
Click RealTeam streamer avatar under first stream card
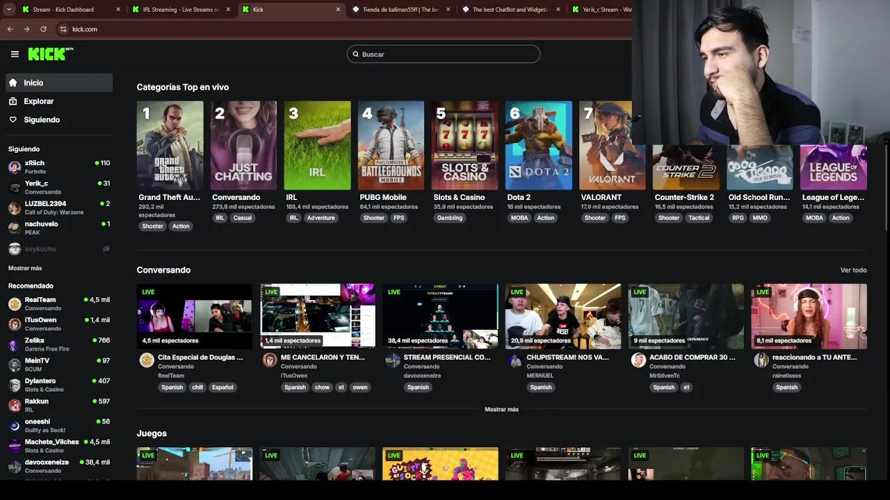tap(146, 360)
